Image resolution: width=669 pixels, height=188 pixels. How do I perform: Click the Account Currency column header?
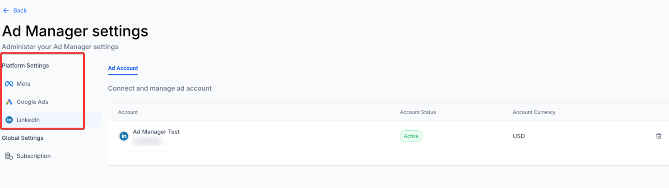point(534,112)
